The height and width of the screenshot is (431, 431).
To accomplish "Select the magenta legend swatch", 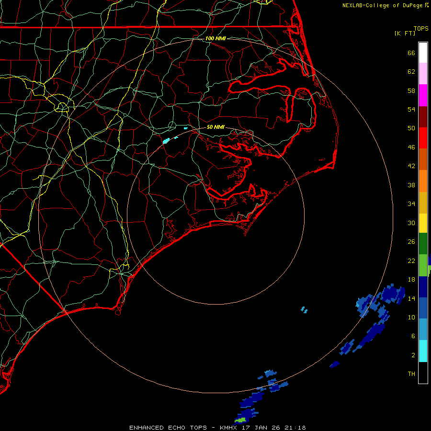I will (423, 95).
